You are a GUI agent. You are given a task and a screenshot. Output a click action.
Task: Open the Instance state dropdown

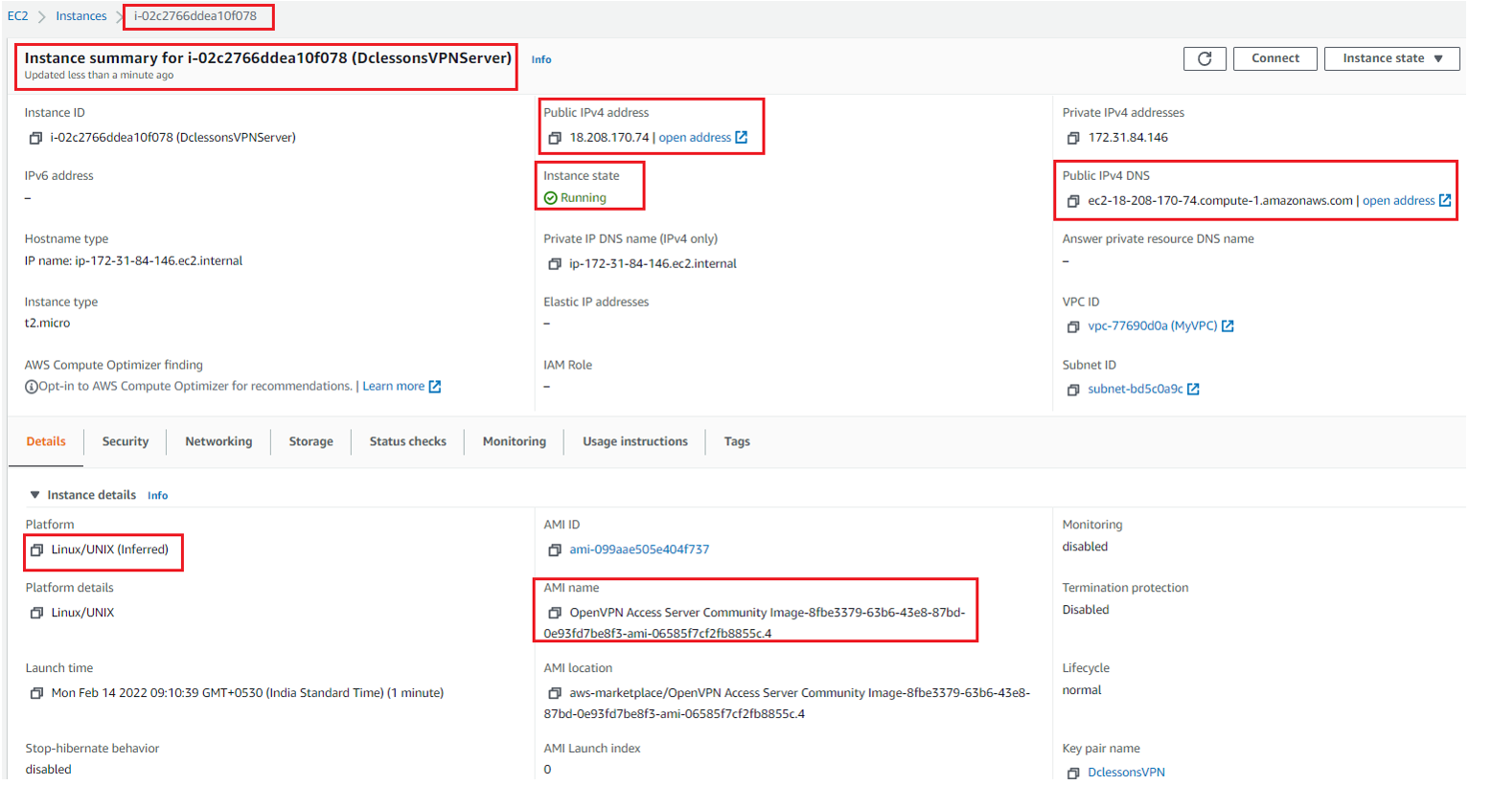point(1391,58)
